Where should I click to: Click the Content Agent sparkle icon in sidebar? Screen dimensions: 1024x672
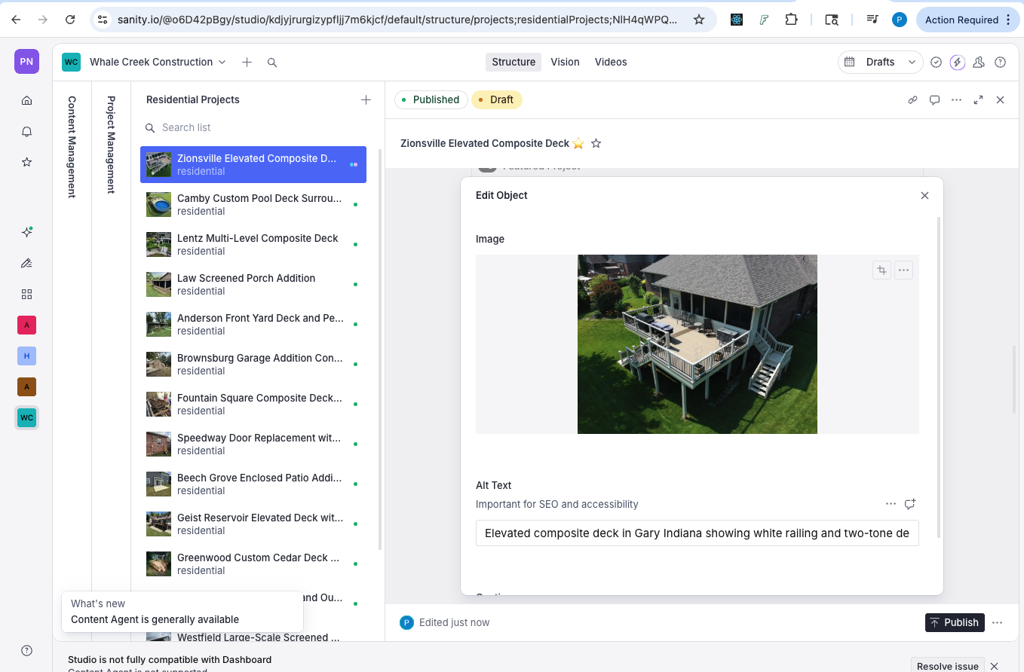26,232
